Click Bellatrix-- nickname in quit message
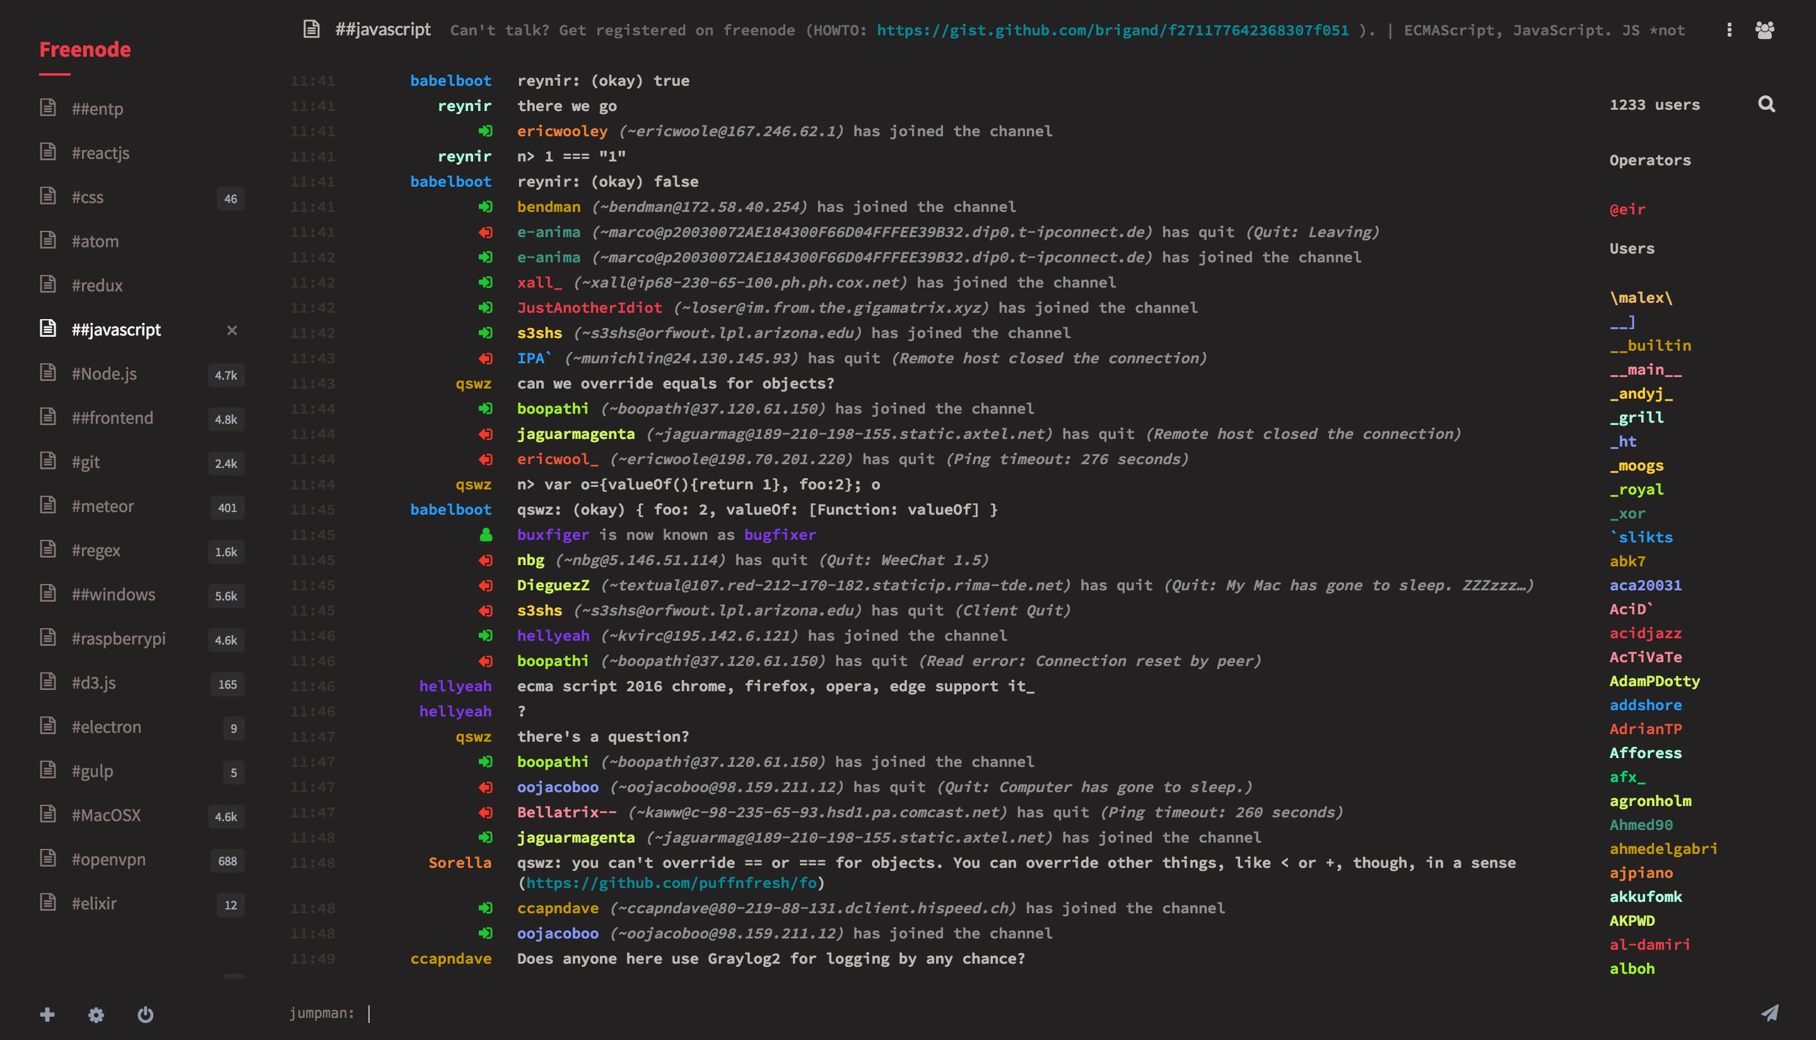This screenshot has width=1816, height=1040. pyautogui.click(x=566, y=812)
